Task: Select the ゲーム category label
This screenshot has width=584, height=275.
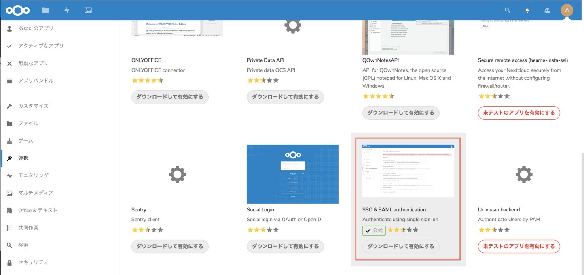Action: pos(25,141)
